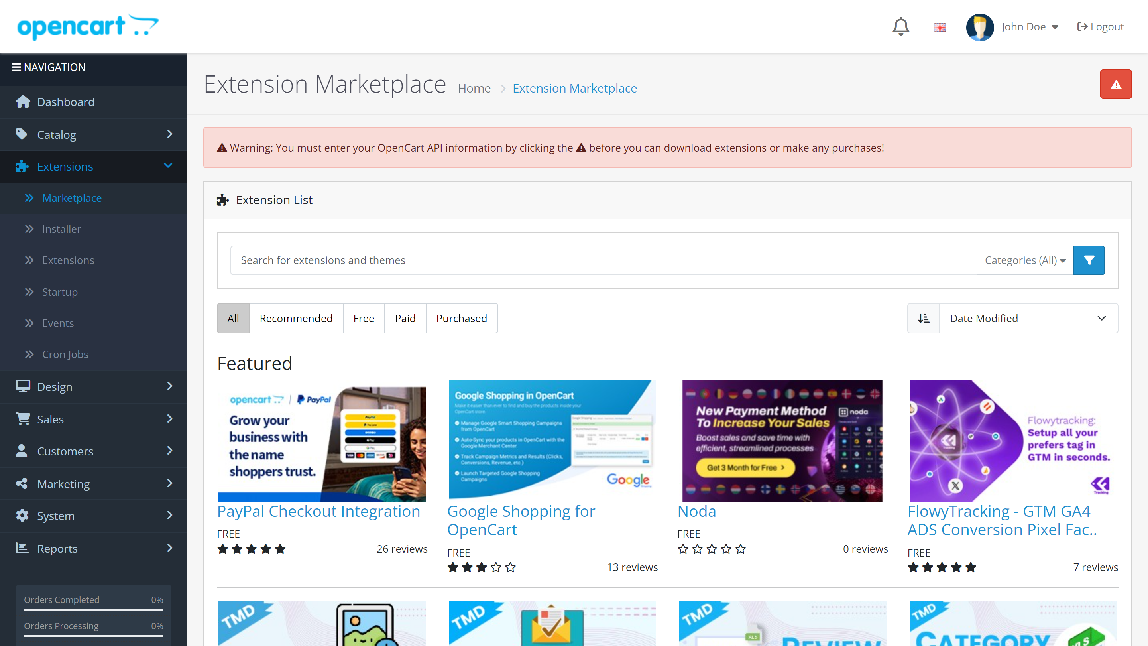The width and height of the screenshot is (1148, 646).
Task: Click the Orders Completed progress bar
Action: (94, 609)
